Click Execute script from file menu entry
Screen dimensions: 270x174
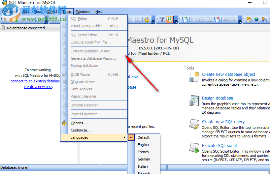pos(94,42)
